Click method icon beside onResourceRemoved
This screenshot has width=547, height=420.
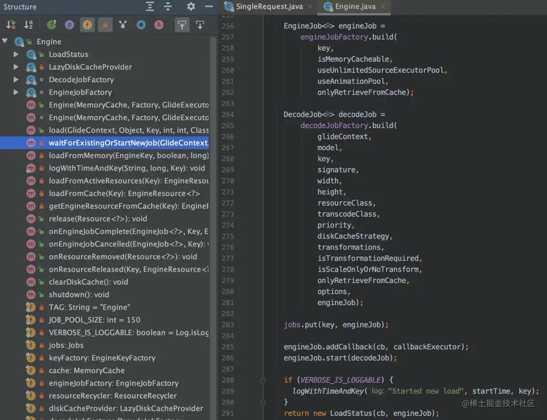click(x=31, y=257)
